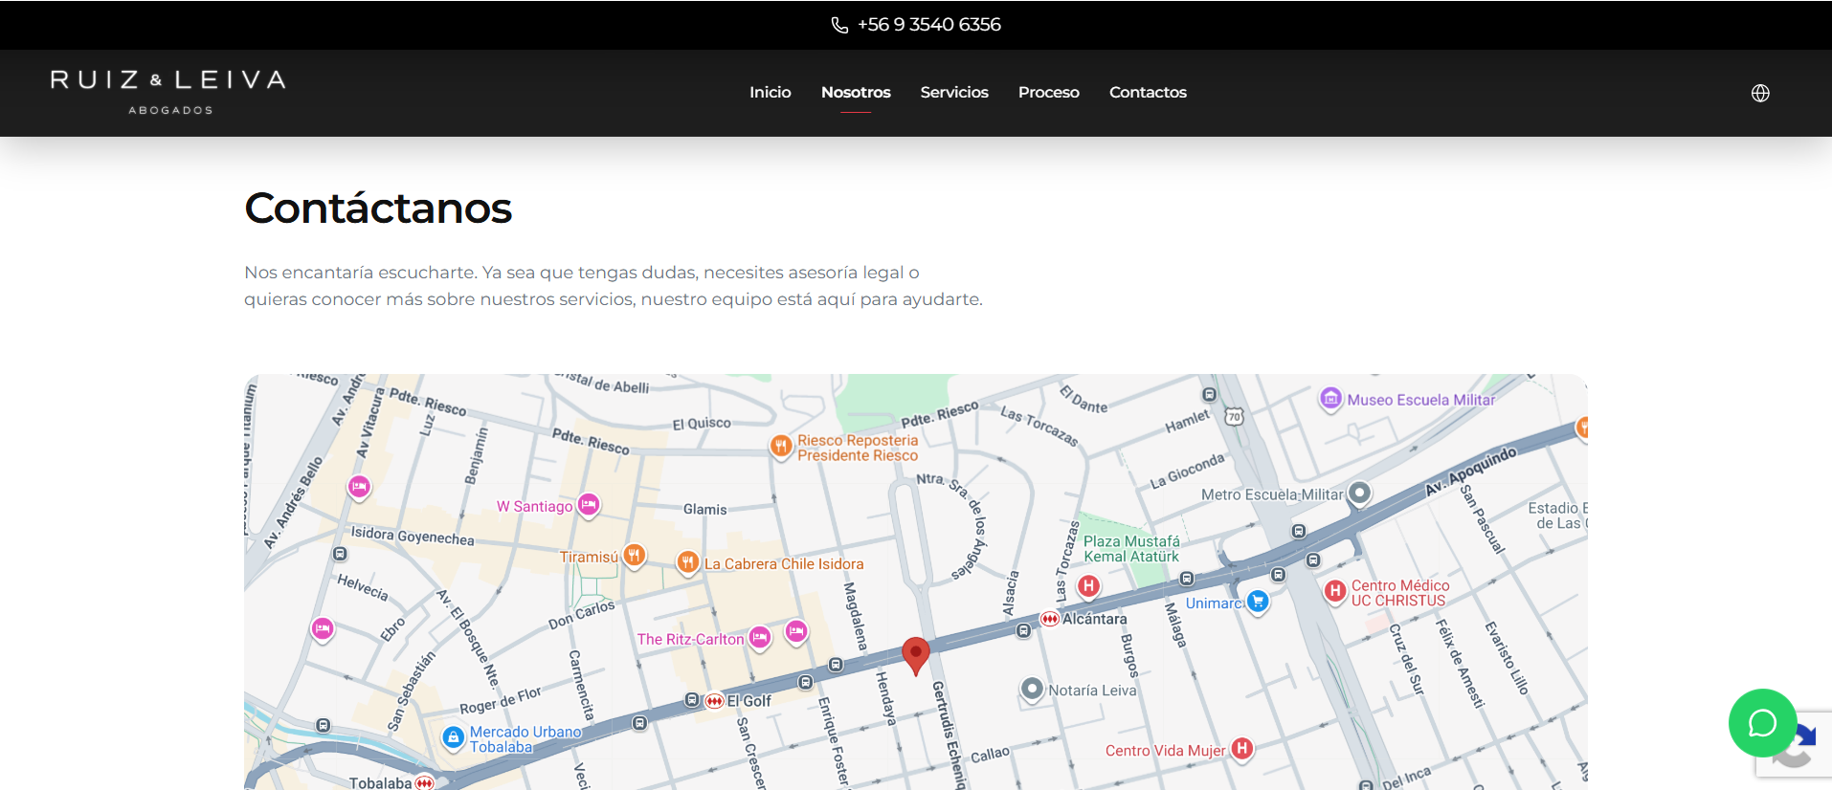Click El Quisco street label
This screenshot has height=790, width=1832.
click(x=702, y=424)
